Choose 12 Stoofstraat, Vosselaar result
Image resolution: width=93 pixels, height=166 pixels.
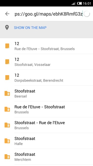pos(47,62)
